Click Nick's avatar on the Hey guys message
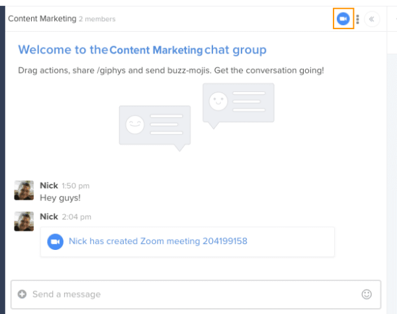Image resolution: width=397 pixels, height=314 pixels. pyautogui.click(x=24, y=190)
